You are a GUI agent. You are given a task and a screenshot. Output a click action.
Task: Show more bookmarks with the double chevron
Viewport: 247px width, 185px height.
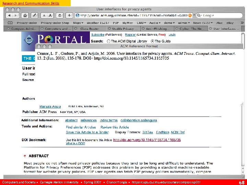pyautogui.click(x=242, y=23)
